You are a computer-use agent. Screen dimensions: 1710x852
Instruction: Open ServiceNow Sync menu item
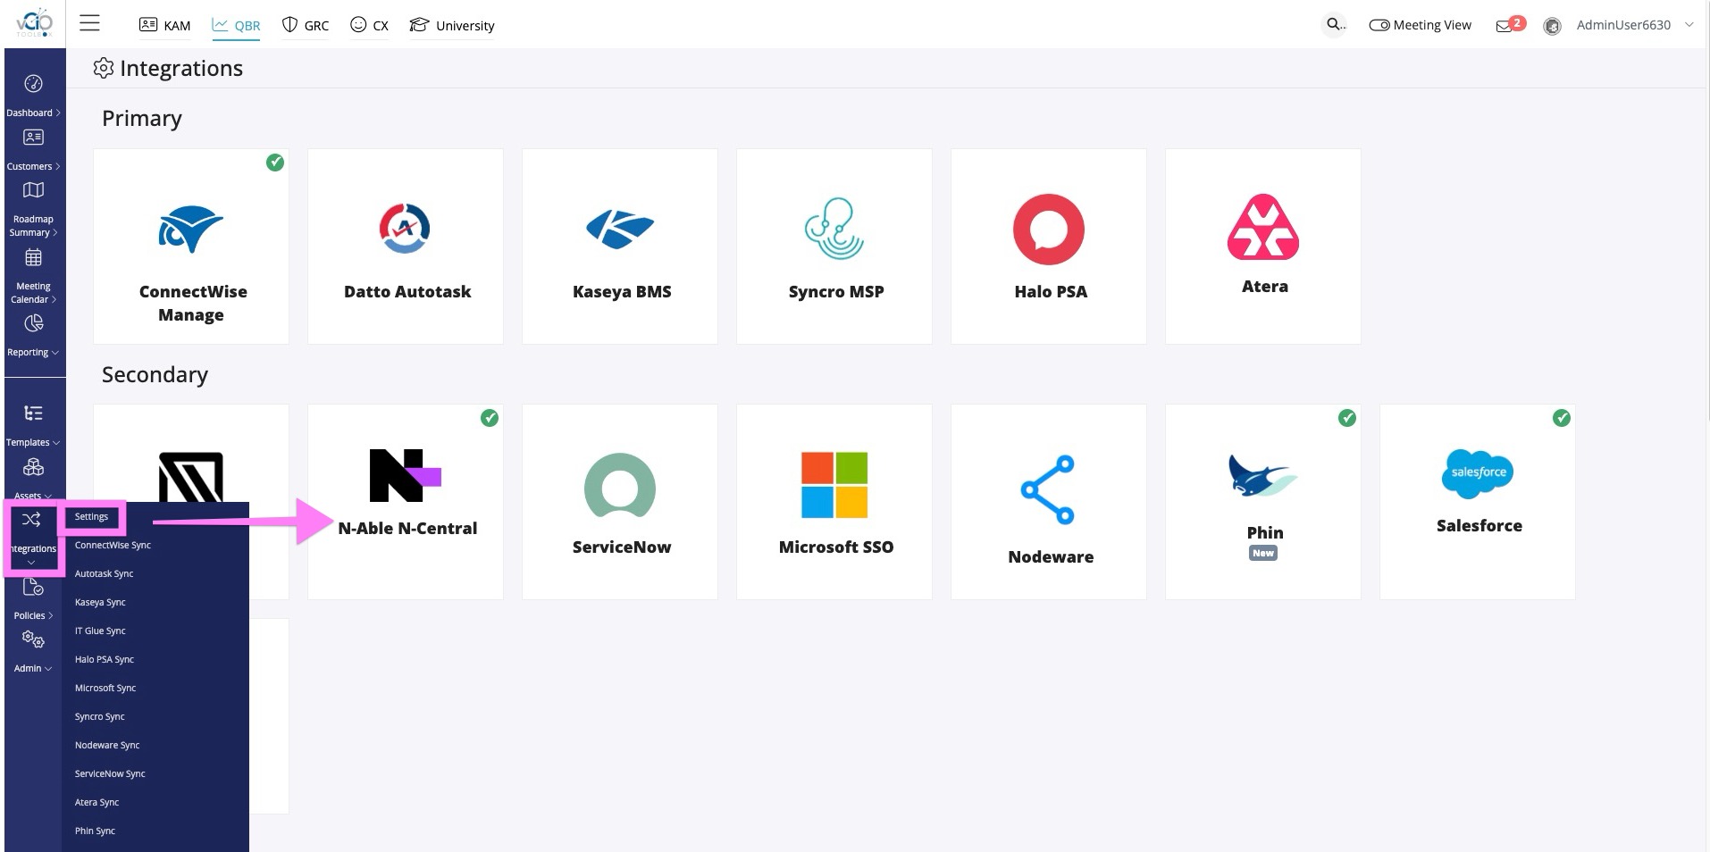pyautogui.click(x=110, y=774)
